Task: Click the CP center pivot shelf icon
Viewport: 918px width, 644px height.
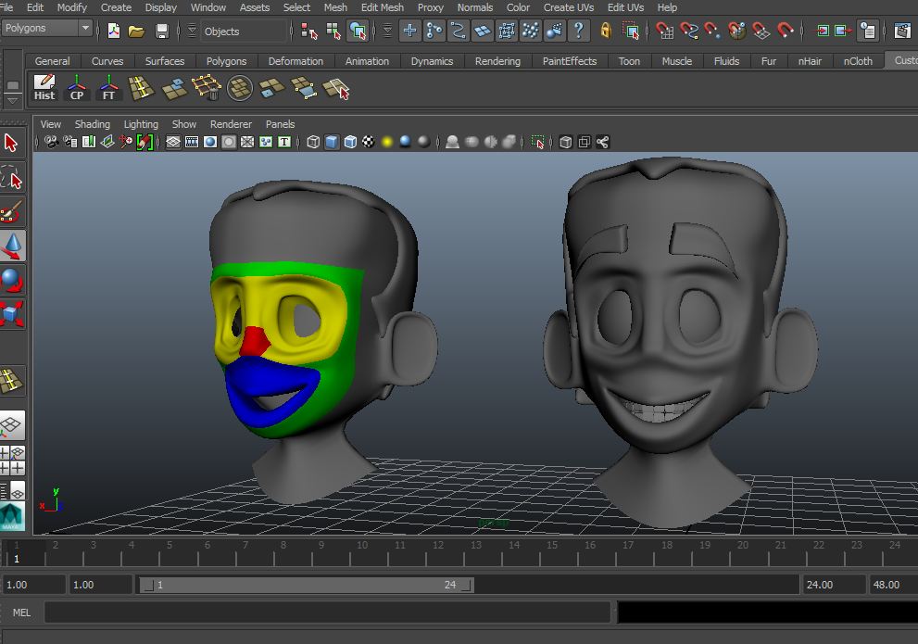Action: 77,88
